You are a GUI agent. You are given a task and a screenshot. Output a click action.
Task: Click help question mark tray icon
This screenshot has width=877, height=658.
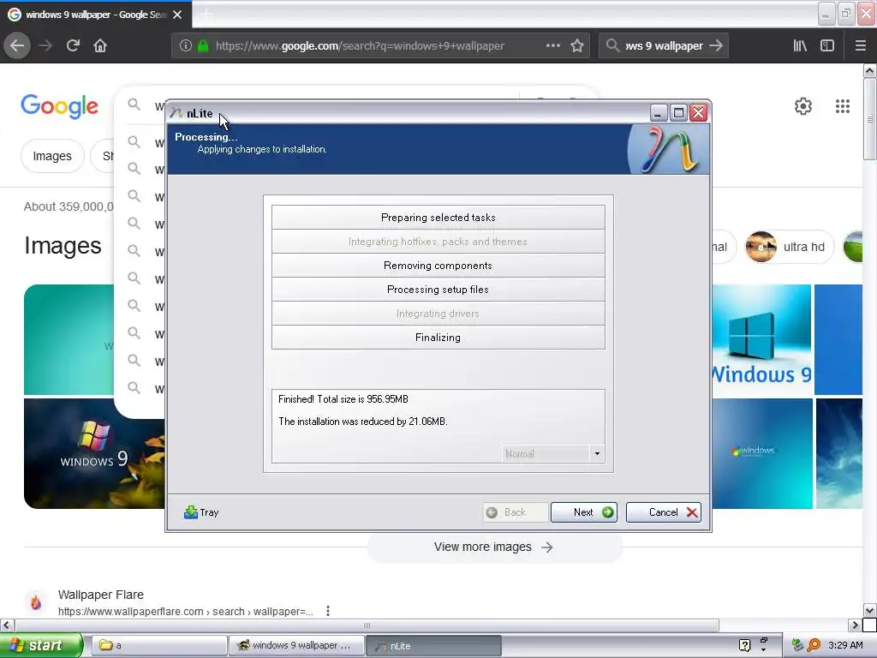744,645
